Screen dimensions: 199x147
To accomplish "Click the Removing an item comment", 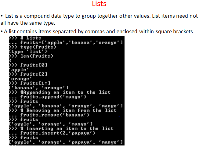I will pos(63,110).
